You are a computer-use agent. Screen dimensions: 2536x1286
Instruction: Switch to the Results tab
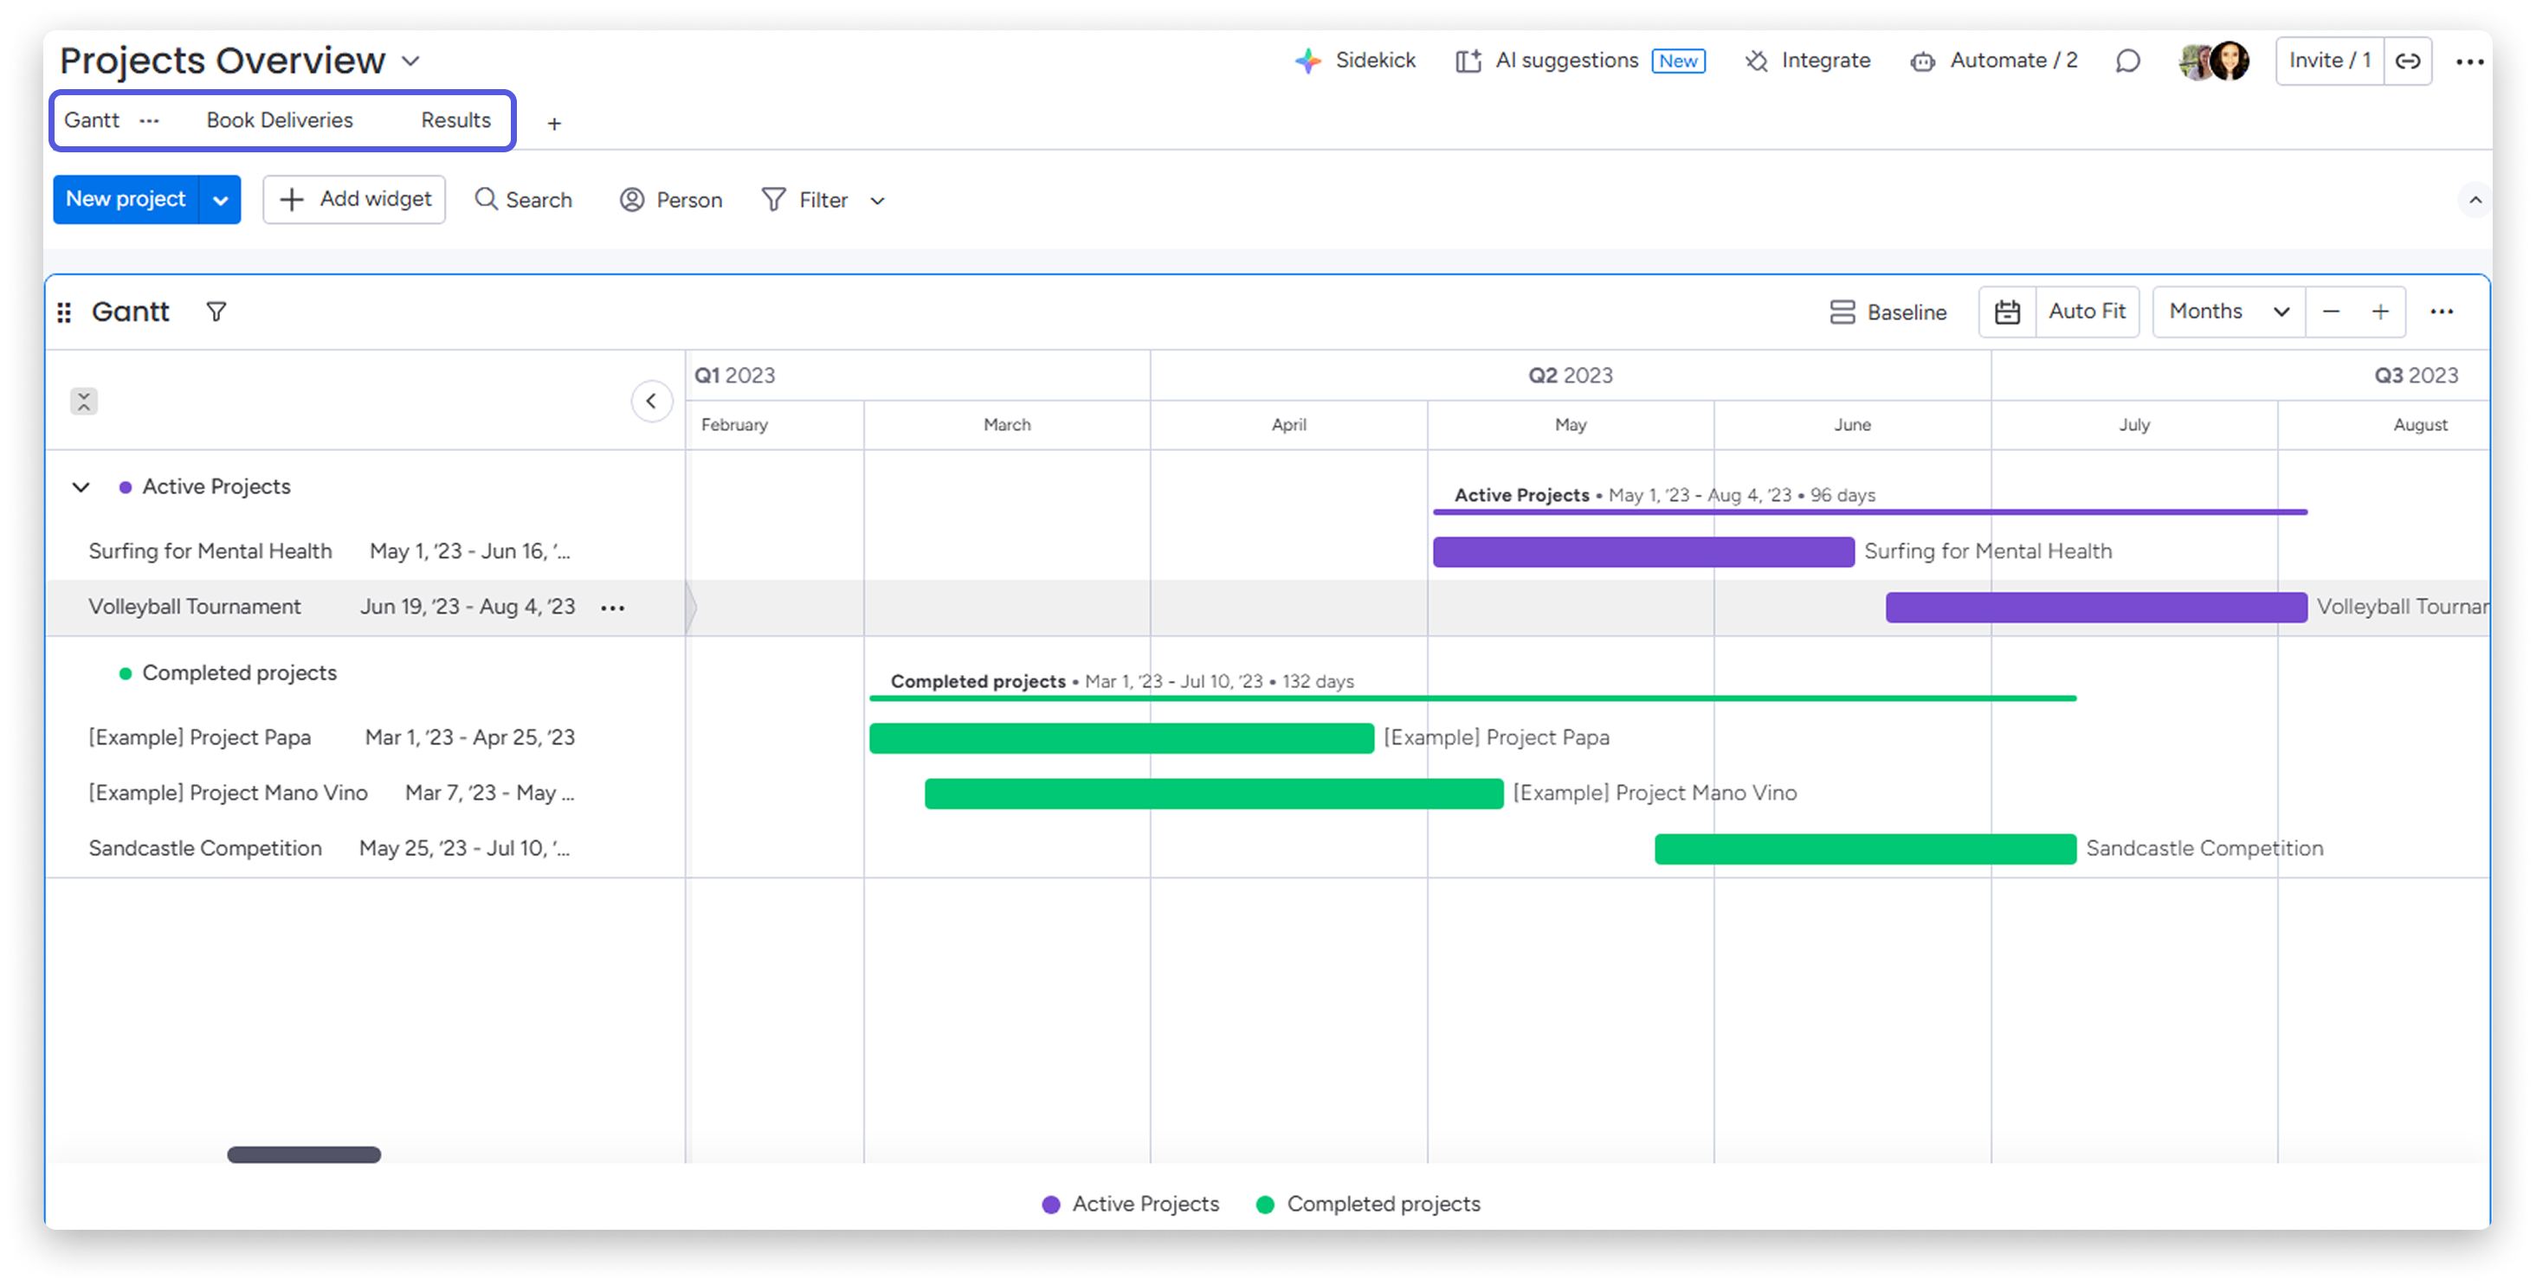pyautogui.click(x=455, y=120)
